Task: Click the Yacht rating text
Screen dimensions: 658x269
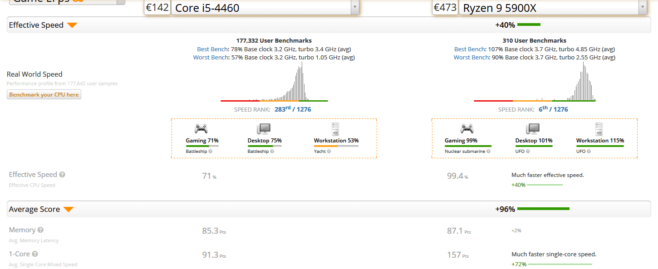Action: click(319, 151)
